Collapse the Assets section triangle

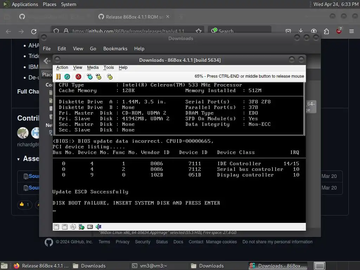pos(18,159)
